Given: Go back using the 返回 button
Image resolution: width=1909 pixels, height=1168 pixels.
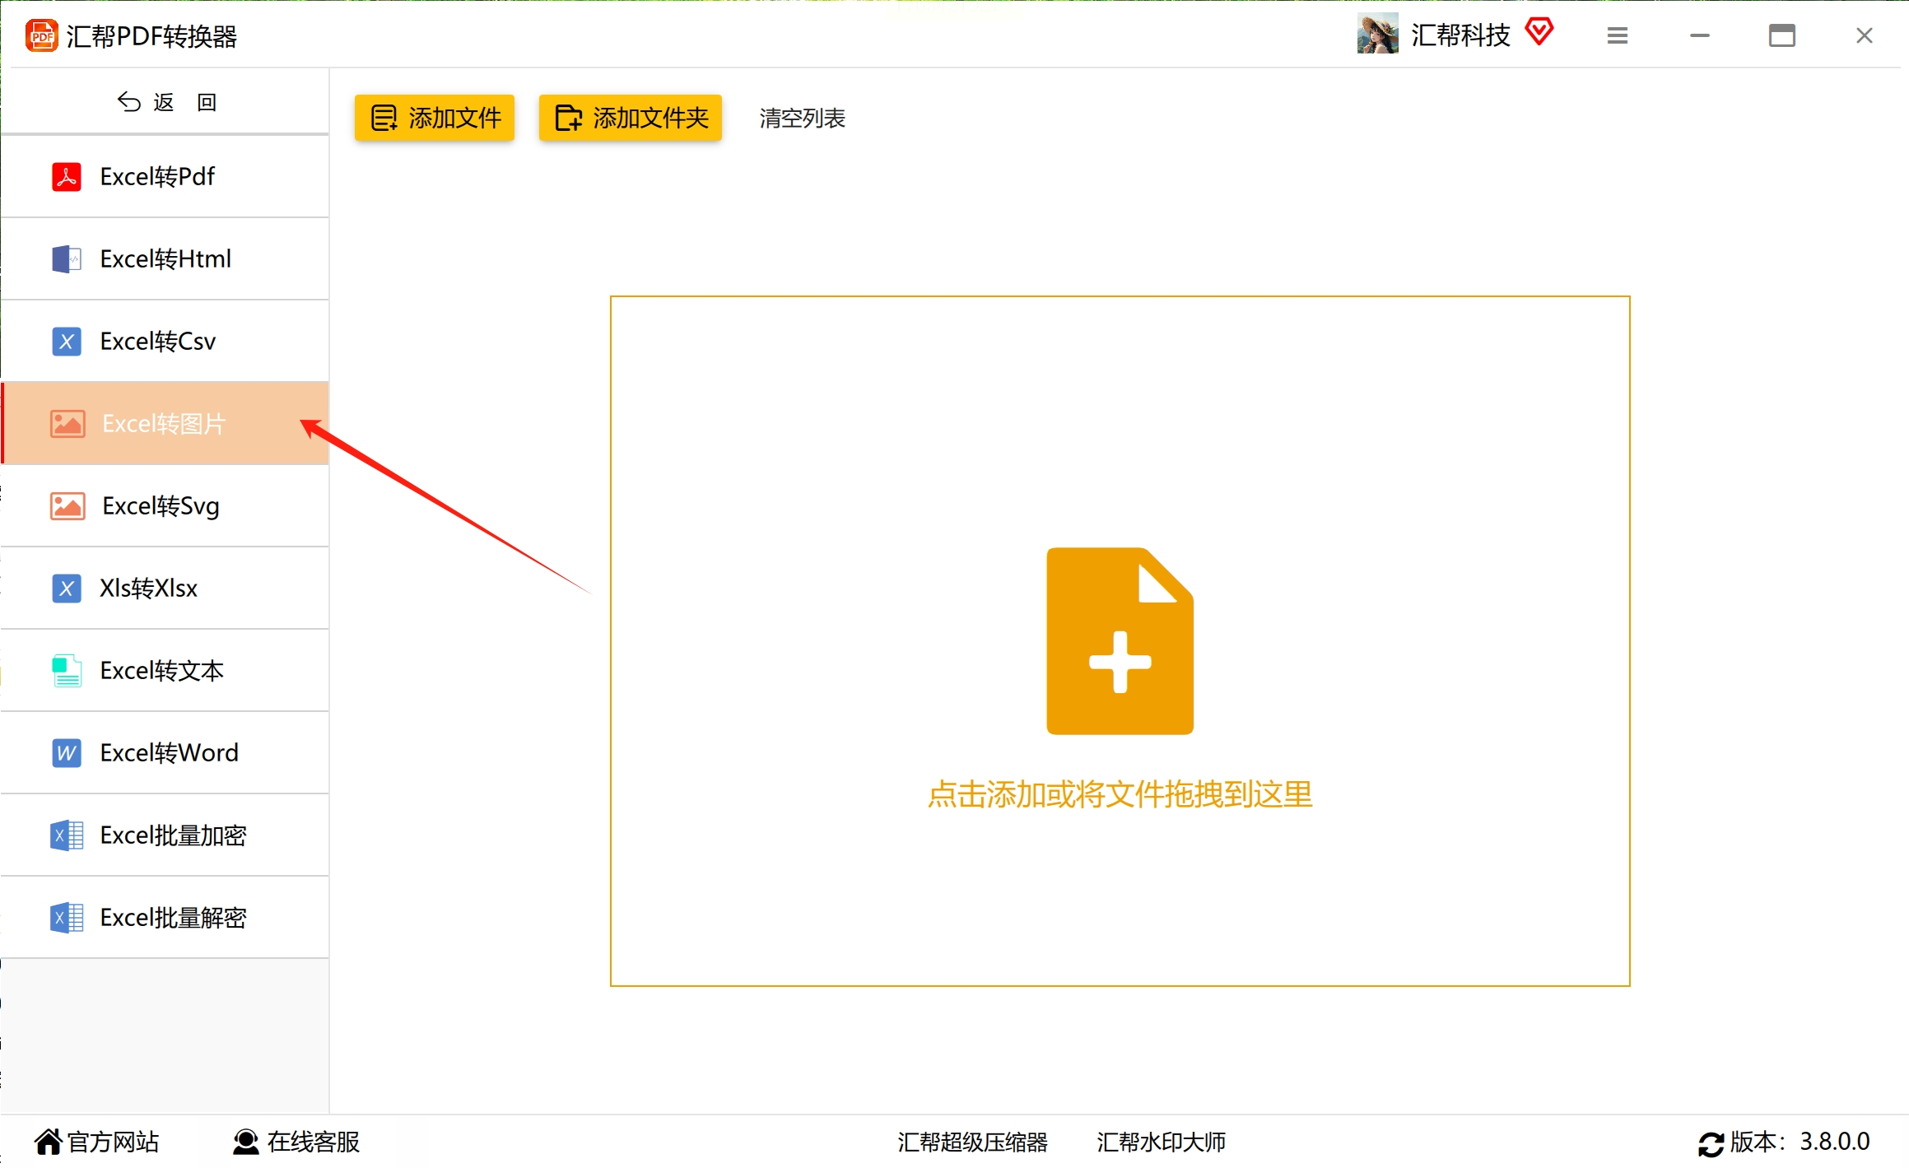Looking at the screenshot, I should [167, 102].
